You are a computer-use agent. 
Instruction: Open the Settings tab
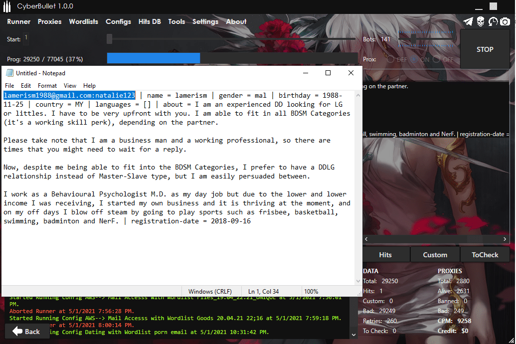pos(205,22)
